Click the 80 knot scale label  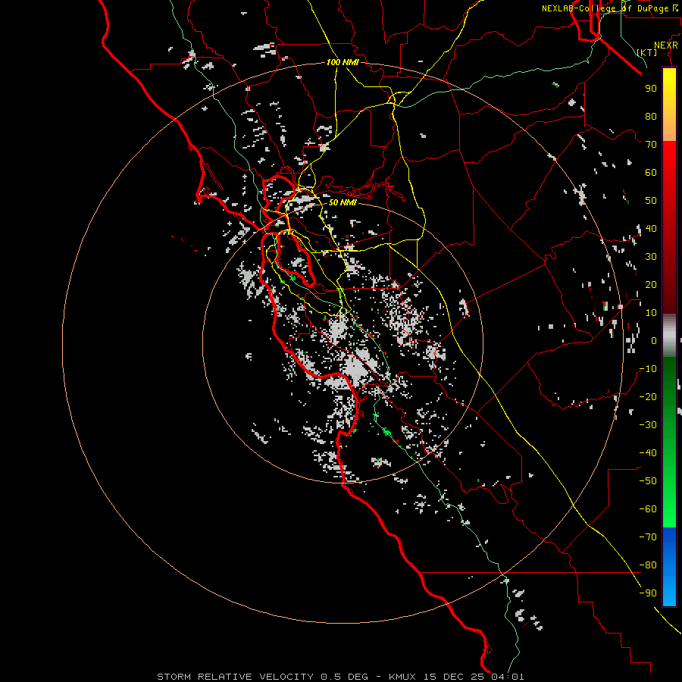pyautogui.click(x=651, y=116)
